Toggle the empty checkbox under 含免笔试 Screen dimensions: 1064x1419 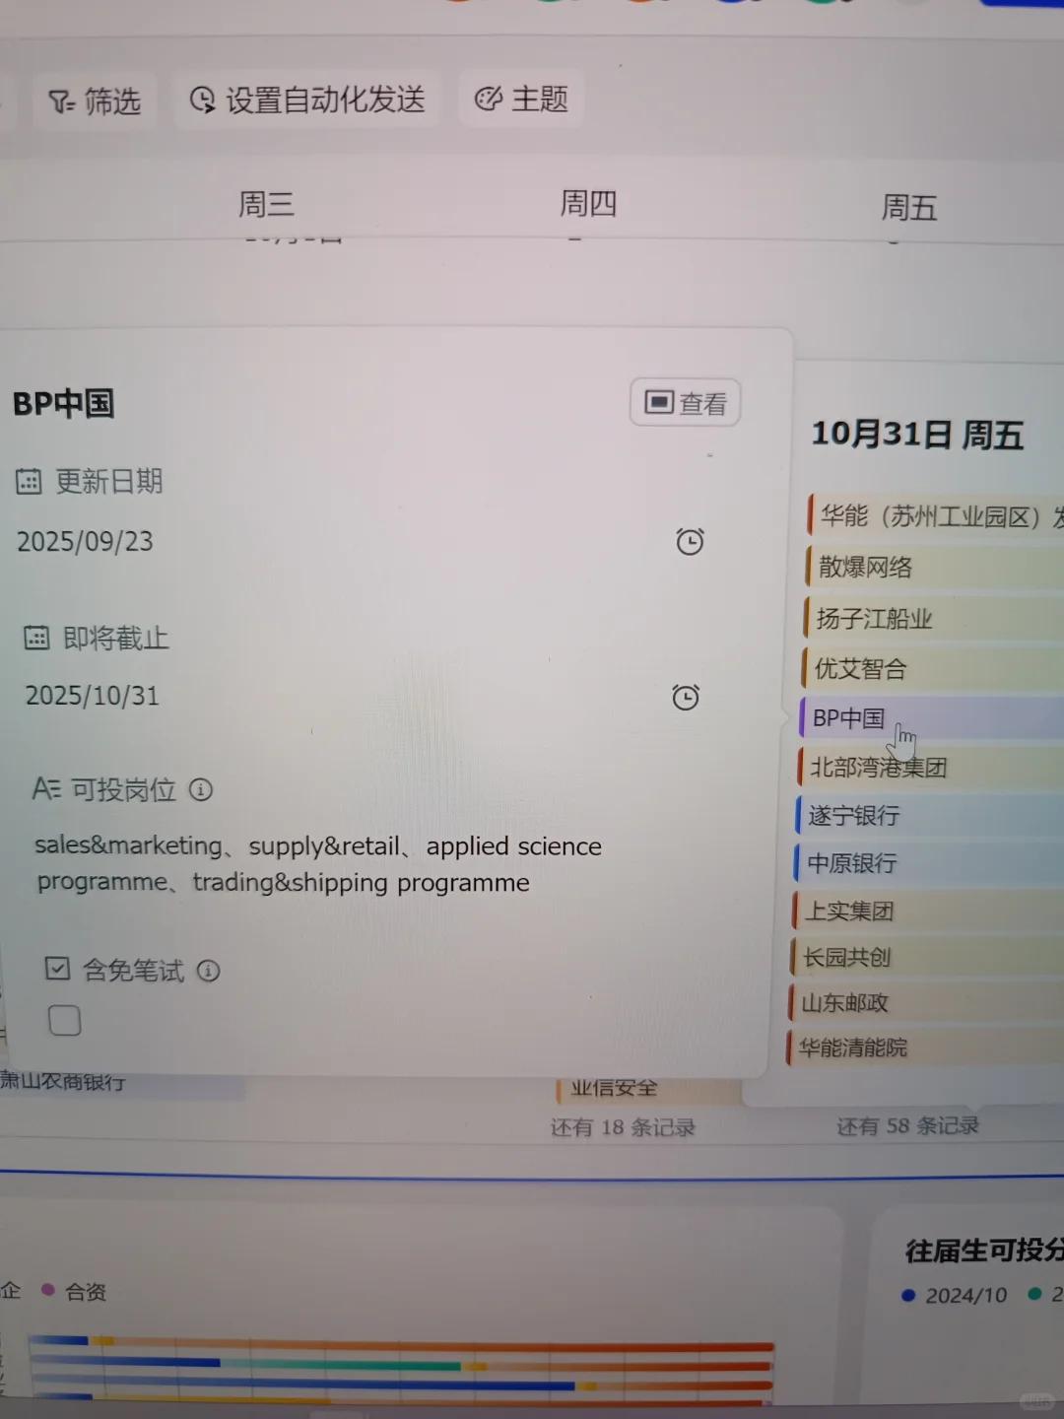65,1020
